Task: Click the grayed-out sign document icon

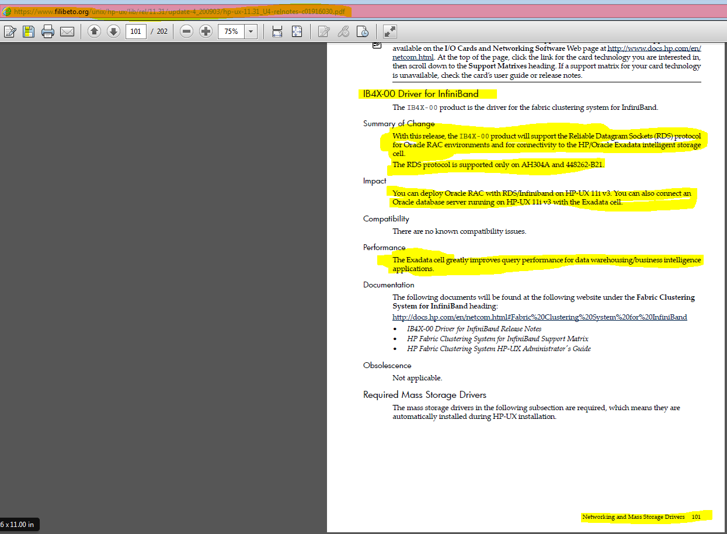Action: [343, 32]
